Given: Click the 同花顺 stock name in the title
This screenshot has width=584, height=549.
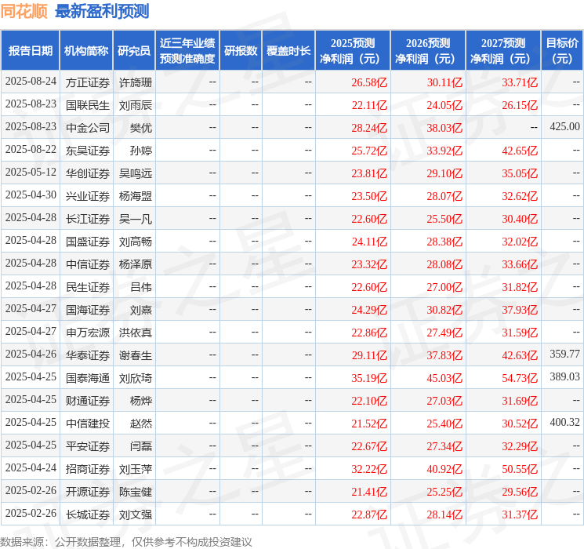Looking at the screenshot, I should point(24,11).
